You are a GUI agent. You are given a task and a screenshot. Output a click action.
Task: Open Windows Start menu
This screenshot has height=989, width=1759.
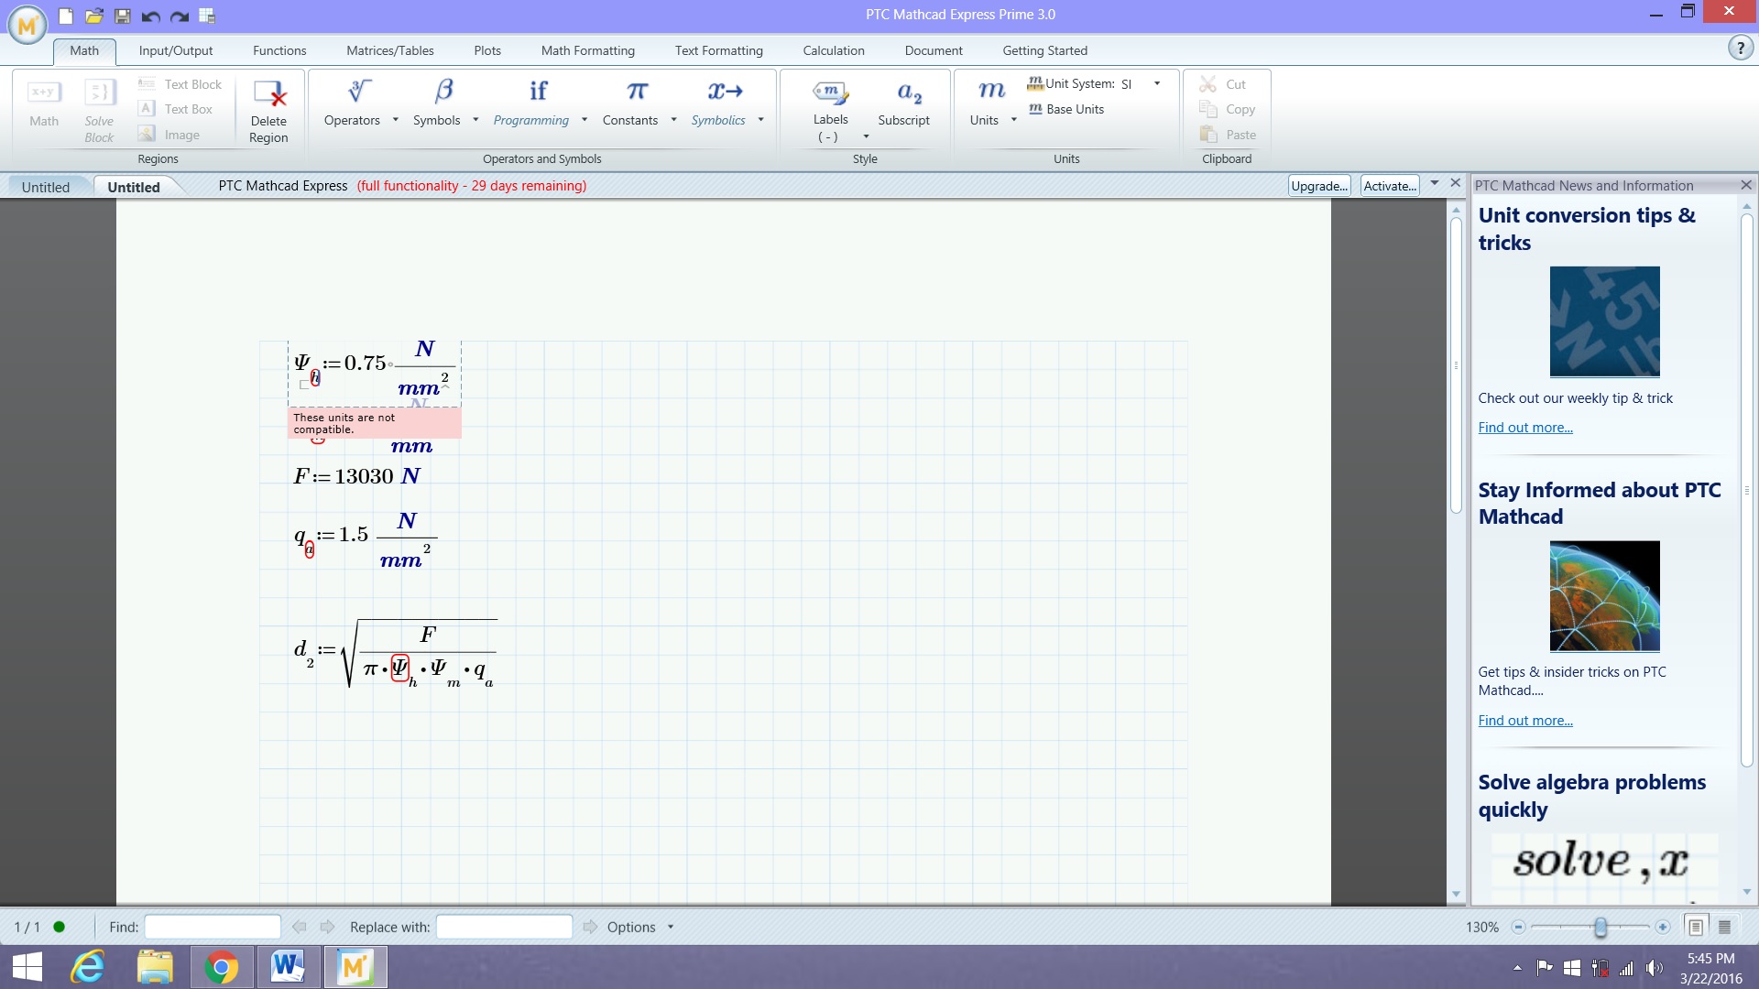click(27, 967)
